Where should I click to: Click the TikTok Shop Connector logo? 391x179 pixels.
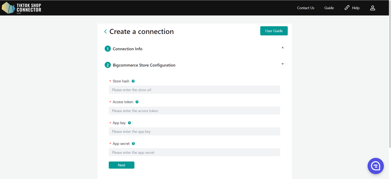21,8
